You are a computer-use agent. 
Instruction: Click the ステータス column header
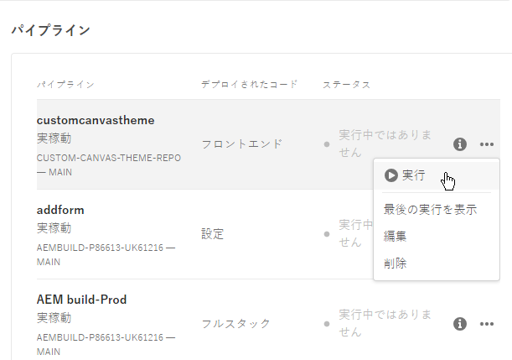346,85
